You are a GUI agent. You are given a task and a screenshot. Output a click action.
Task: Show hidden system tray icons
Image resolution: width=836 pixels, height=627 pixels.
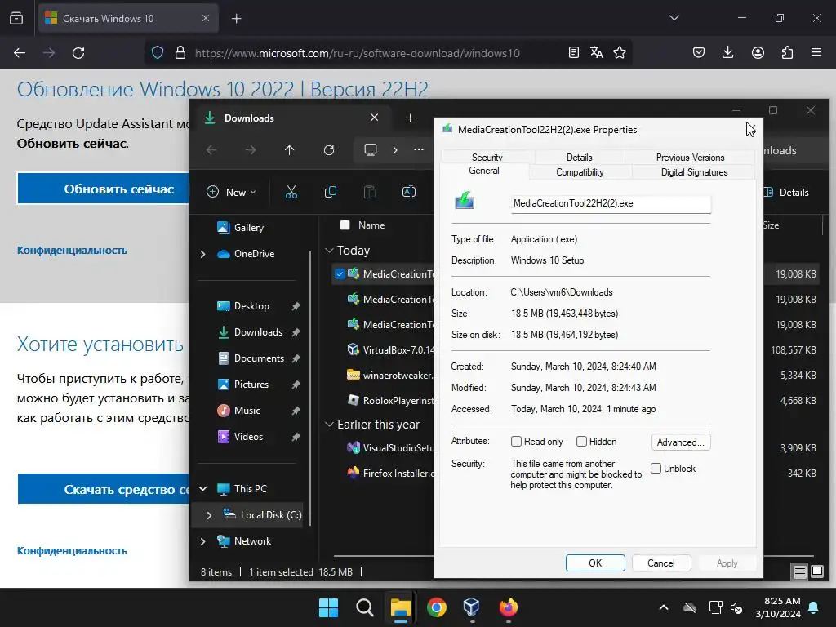664,607
